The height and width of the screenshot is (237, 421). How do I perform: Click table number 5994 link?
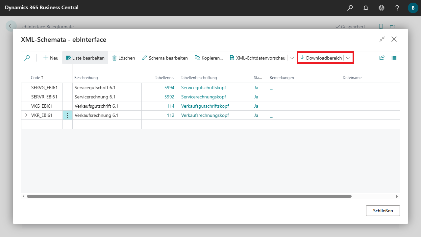169,88
